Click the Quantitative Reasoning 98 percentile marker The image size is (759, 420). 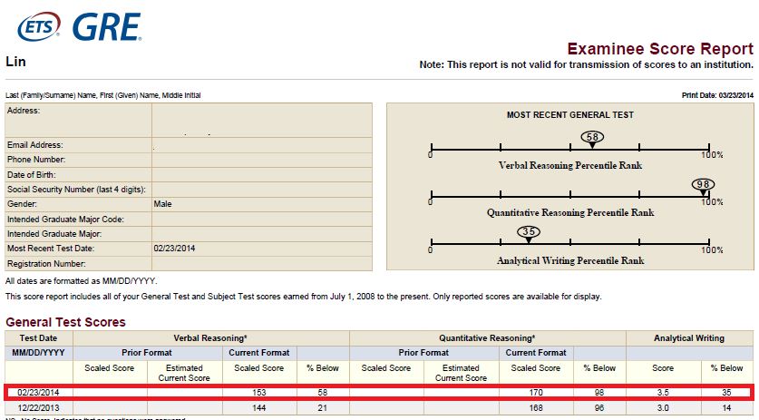point(703,186)
